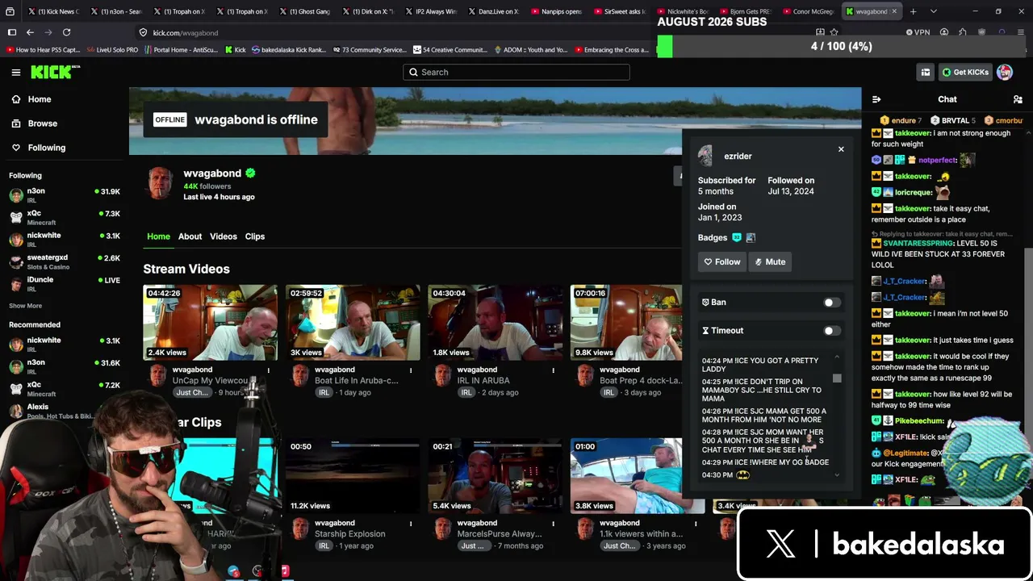
Task: Click takkeover username in chat about weight
Action: (912, 133)
